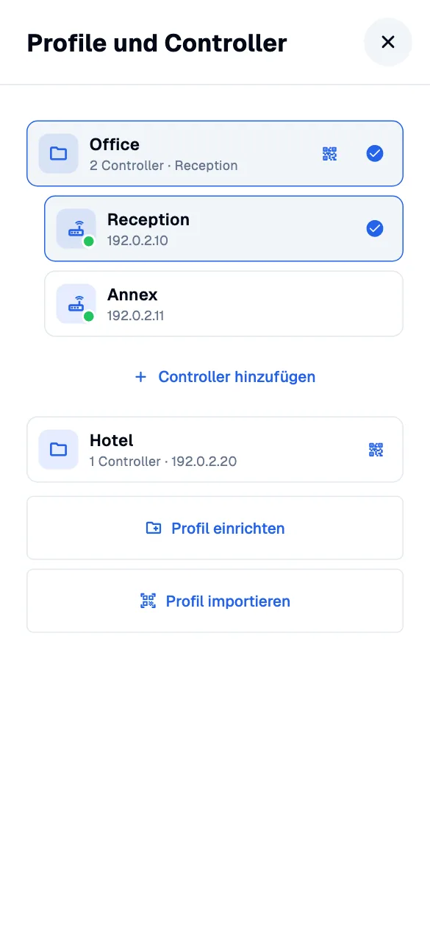Expand the Hotel profile entry

215,449
